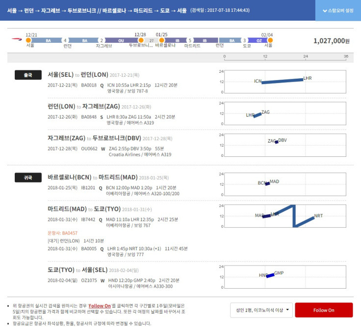Click the route title text in header

97,11
